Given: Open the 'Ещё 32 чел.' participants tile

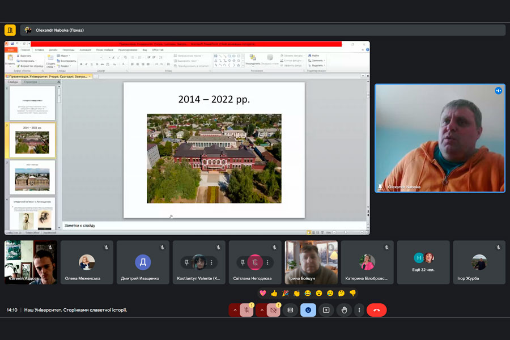Looking at the screenshot, I should [x=423, y=262].
